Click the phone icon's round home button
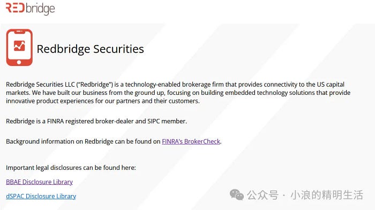 [19, 62]
